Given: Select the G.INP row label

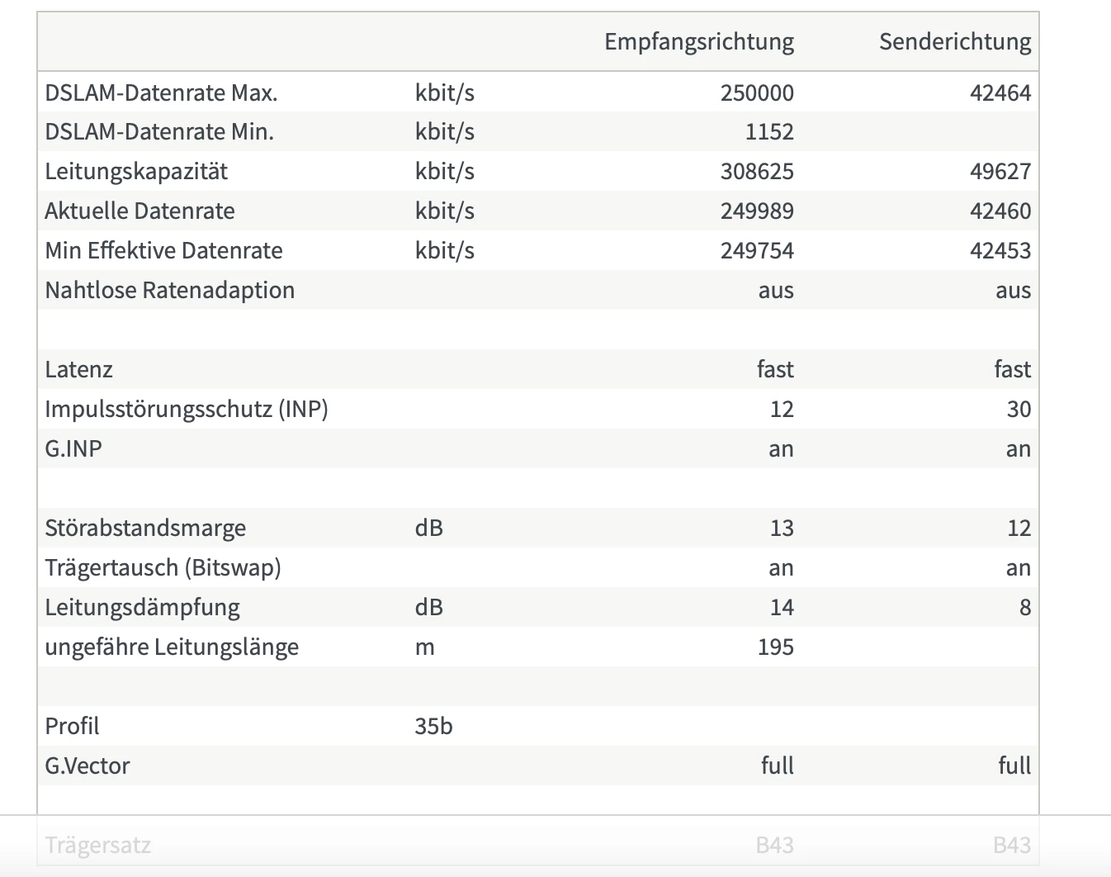Looking at the screenshot, I should coord(73,449).
